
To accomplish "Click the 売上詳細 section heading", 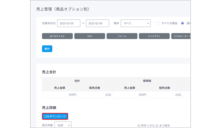I will (x=49, y=108).
